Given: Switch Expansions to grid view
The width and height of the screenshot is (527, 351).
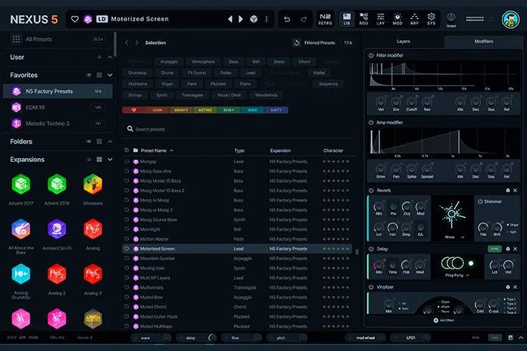Looking at the screenshot, I should 99,160.
